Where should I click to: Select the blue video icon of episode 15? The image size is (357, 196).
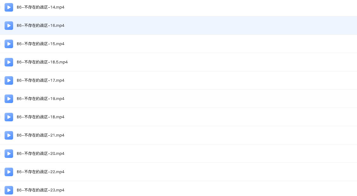tap(9, 44)
